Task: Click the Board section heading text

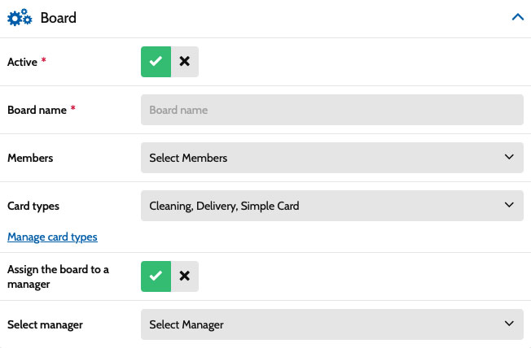Action: tap(58, 17)
